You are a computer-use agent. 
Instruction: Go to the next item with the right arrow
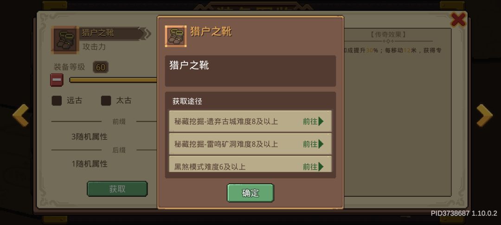tap(484, 115)
